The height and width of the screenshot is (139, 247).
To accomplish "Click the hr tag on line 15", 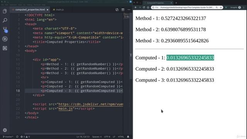I will coord(45,77).
